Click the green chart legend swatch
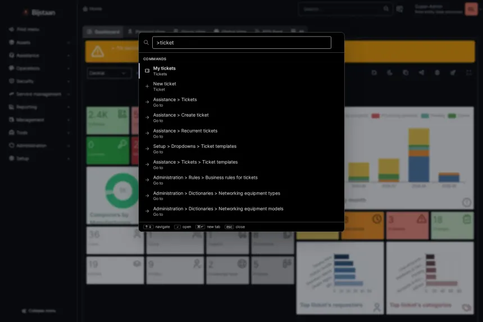 coord(452,116)
